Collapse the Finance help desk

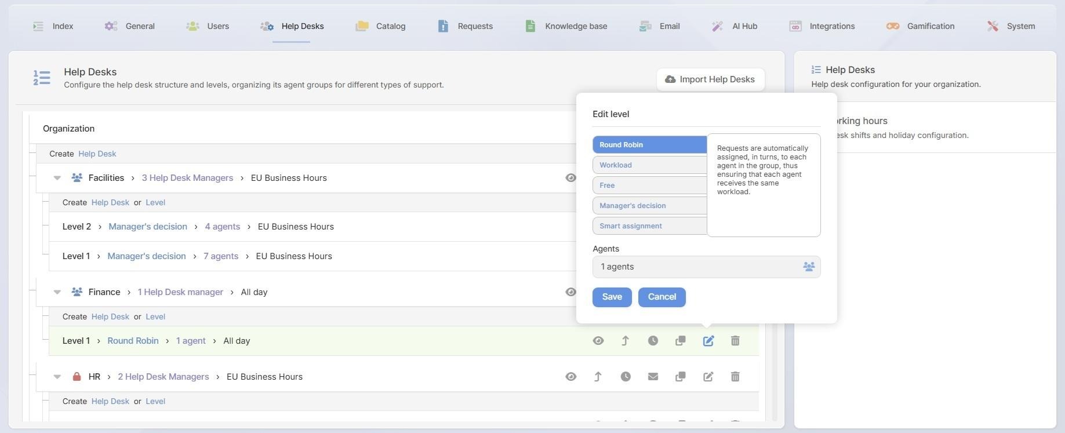(x=57, y=292)
